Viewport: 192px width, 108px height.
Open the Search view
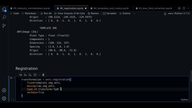point(4,17)
